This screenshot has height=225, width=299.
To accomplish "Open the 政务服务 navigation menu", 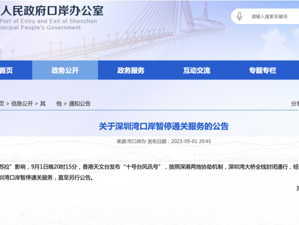I will click(131, 70).
